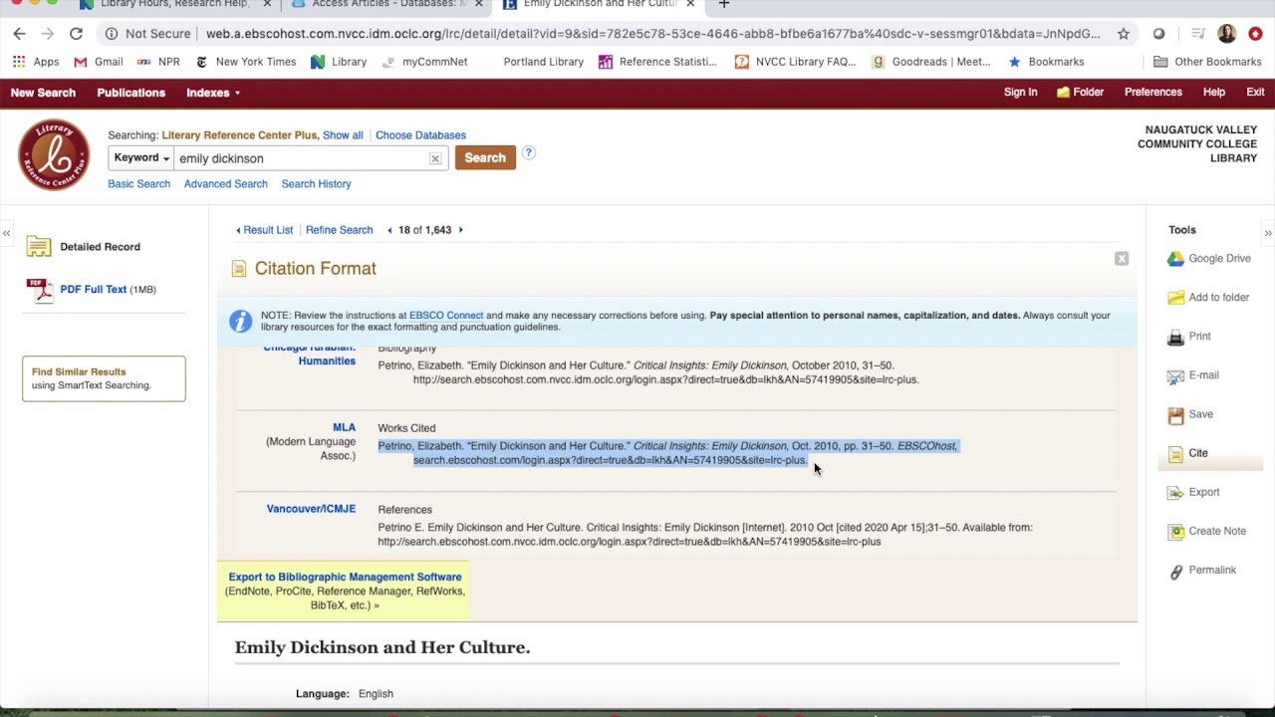Open the Publications menu item
This screenshot has width=1275, height=717.
pyautogui.click(x=130, y=93)
